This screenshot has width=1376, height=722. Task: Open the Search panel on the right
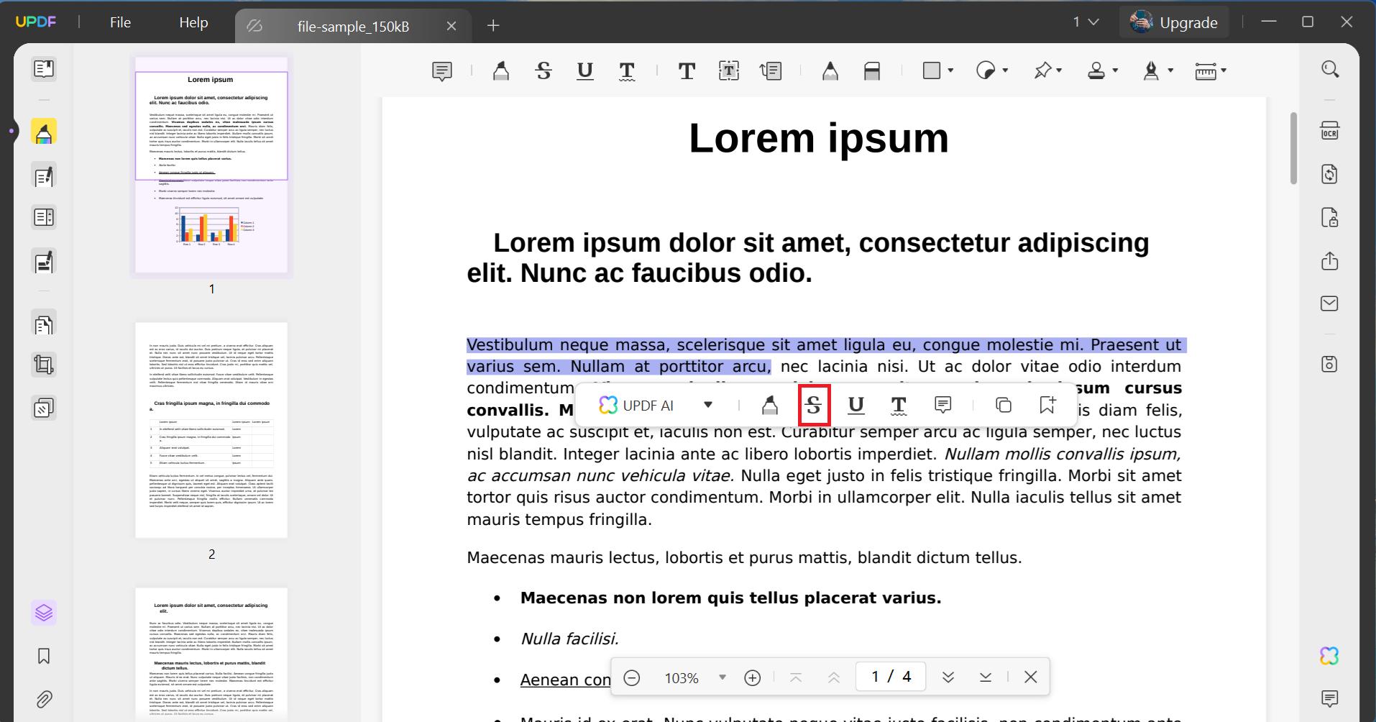click(x=1329, y=68)
